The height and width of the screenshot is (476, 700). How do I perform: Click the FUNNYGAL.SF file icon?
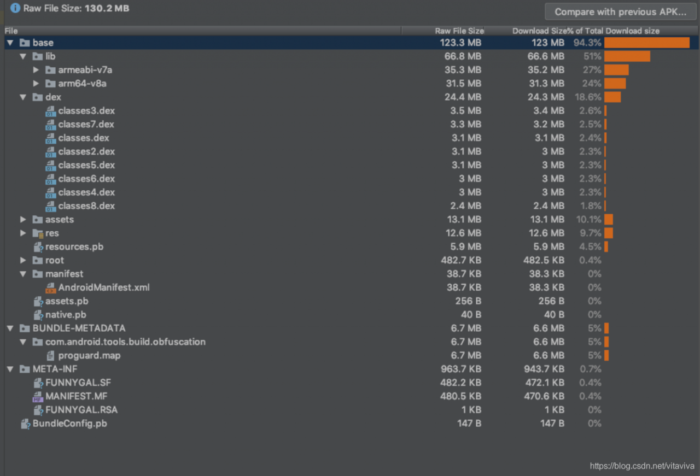point(38,383)
